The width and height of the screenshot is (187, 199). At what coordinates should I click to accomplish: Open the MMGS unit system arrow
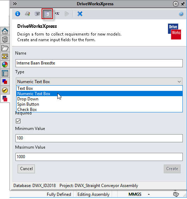[x=149, y=194]
